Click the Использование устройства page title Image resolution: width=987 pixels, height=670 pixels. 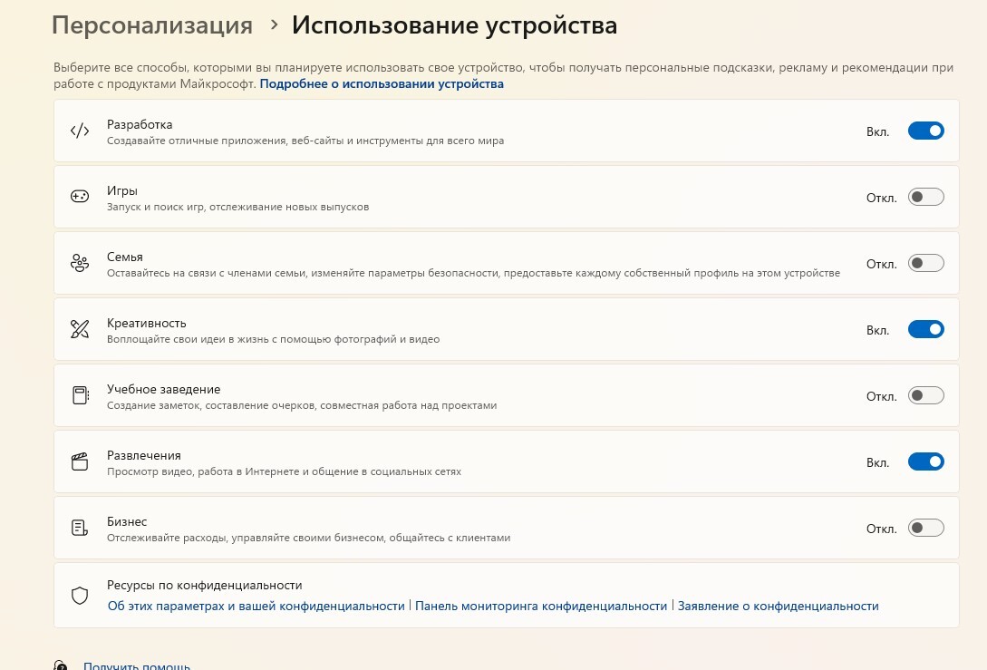[x=454, y=25]
